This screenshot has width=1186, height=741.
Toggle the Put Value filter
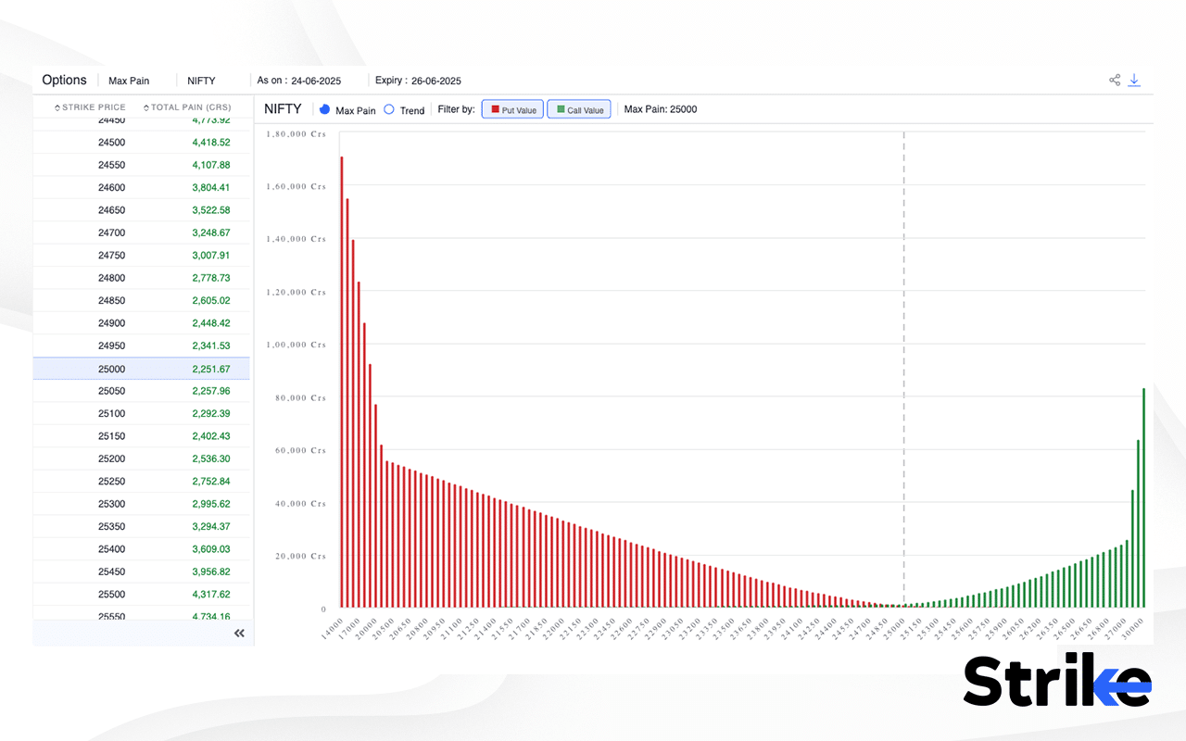512,108
